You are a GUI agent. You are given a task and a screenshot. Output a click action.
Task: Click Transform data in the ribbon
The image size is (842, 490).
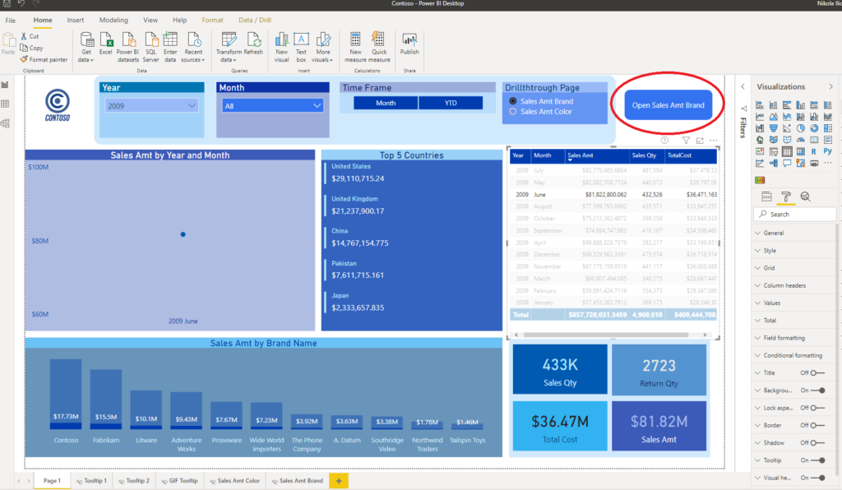pos(229,47)
